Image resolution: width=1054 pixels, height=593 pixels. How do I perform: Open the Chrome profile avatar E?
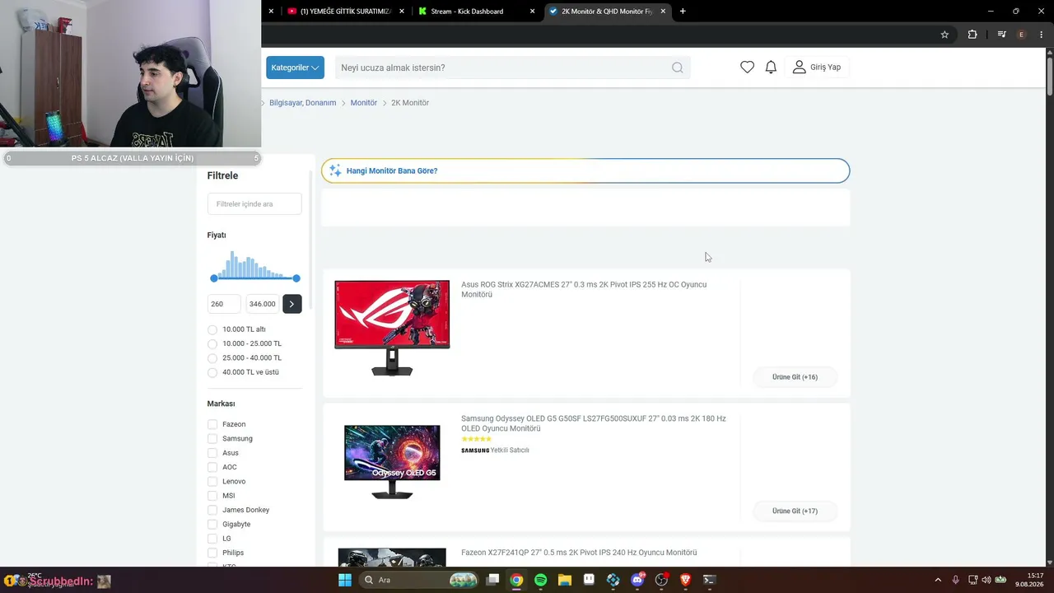point(1022,35)
